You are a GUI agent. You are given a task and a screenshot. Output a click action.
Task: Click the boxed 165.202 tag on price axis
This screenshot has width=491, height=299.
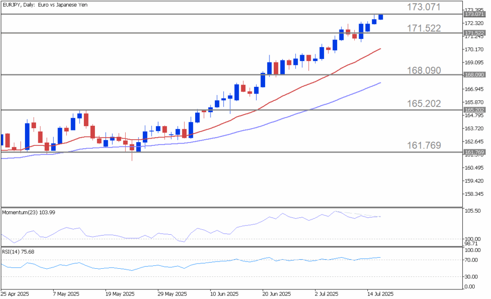point(474,110)
